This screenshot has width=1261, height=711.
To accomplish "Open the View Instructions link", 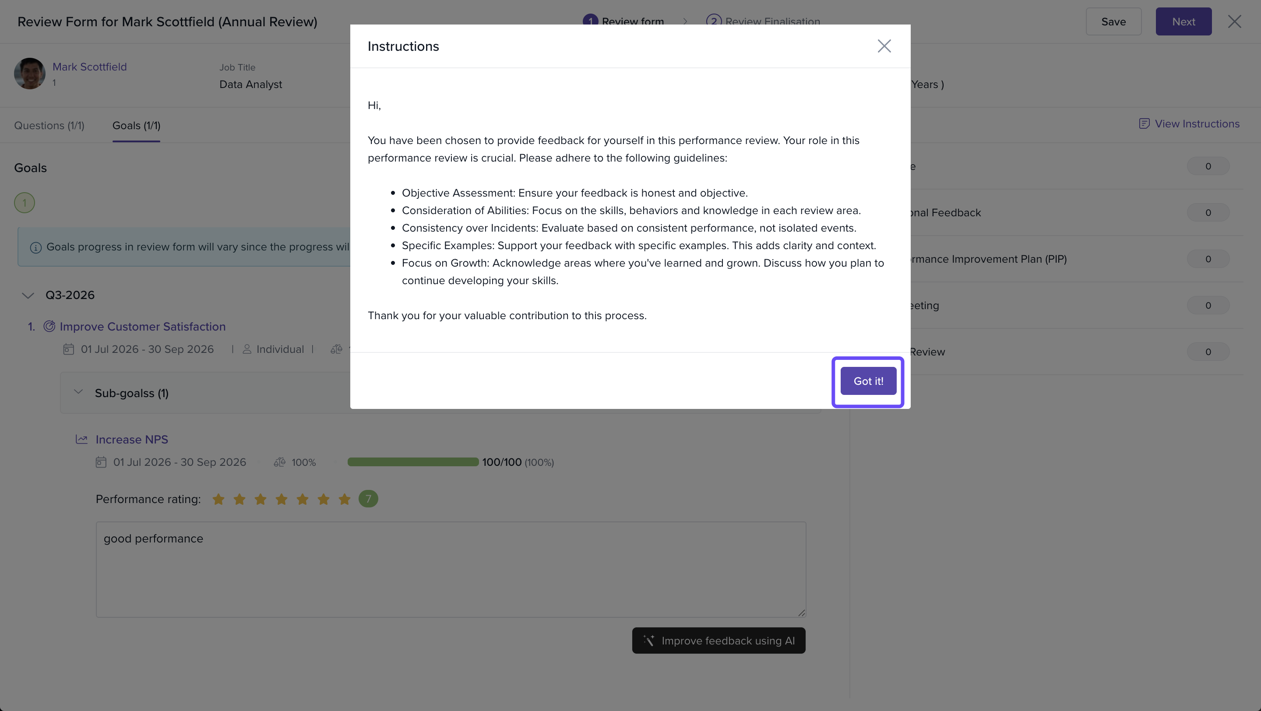I will point(1190,124).
